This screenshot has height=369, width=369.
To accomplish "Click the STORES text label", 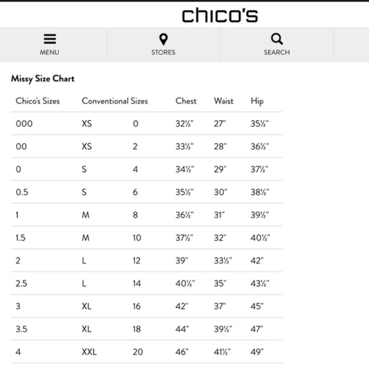I will [163, 52].
